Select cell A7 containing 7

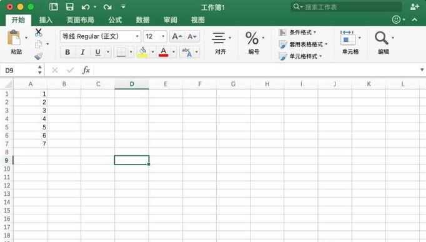31,144
